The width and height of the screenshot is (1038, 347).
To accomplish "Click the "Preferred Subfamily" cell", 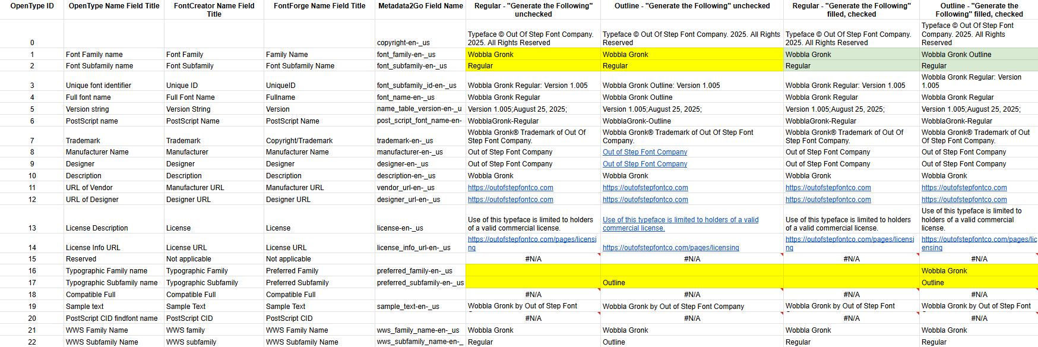I will pyautogui.click(x=319, y=283).
